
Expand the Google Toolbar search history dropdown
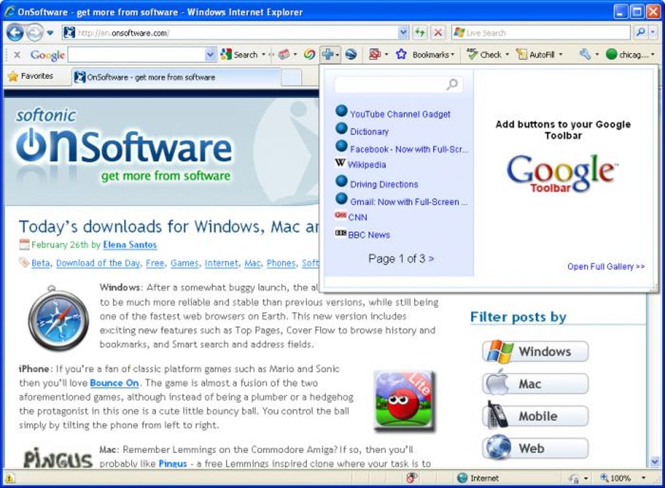tap(210, 55)
